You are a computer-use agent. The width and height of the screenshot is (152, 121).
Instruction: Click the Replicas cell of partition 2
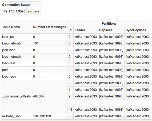[x=111, y=96]
